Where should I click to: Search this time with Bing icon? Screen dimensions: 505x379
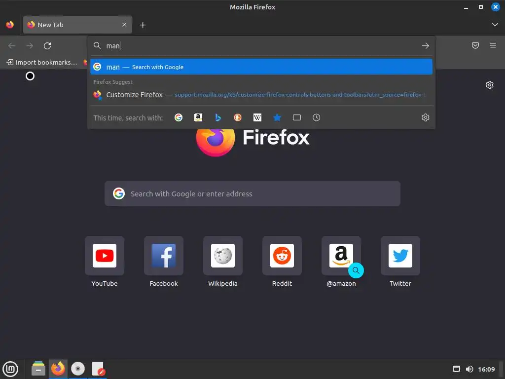tap(217, 117)
